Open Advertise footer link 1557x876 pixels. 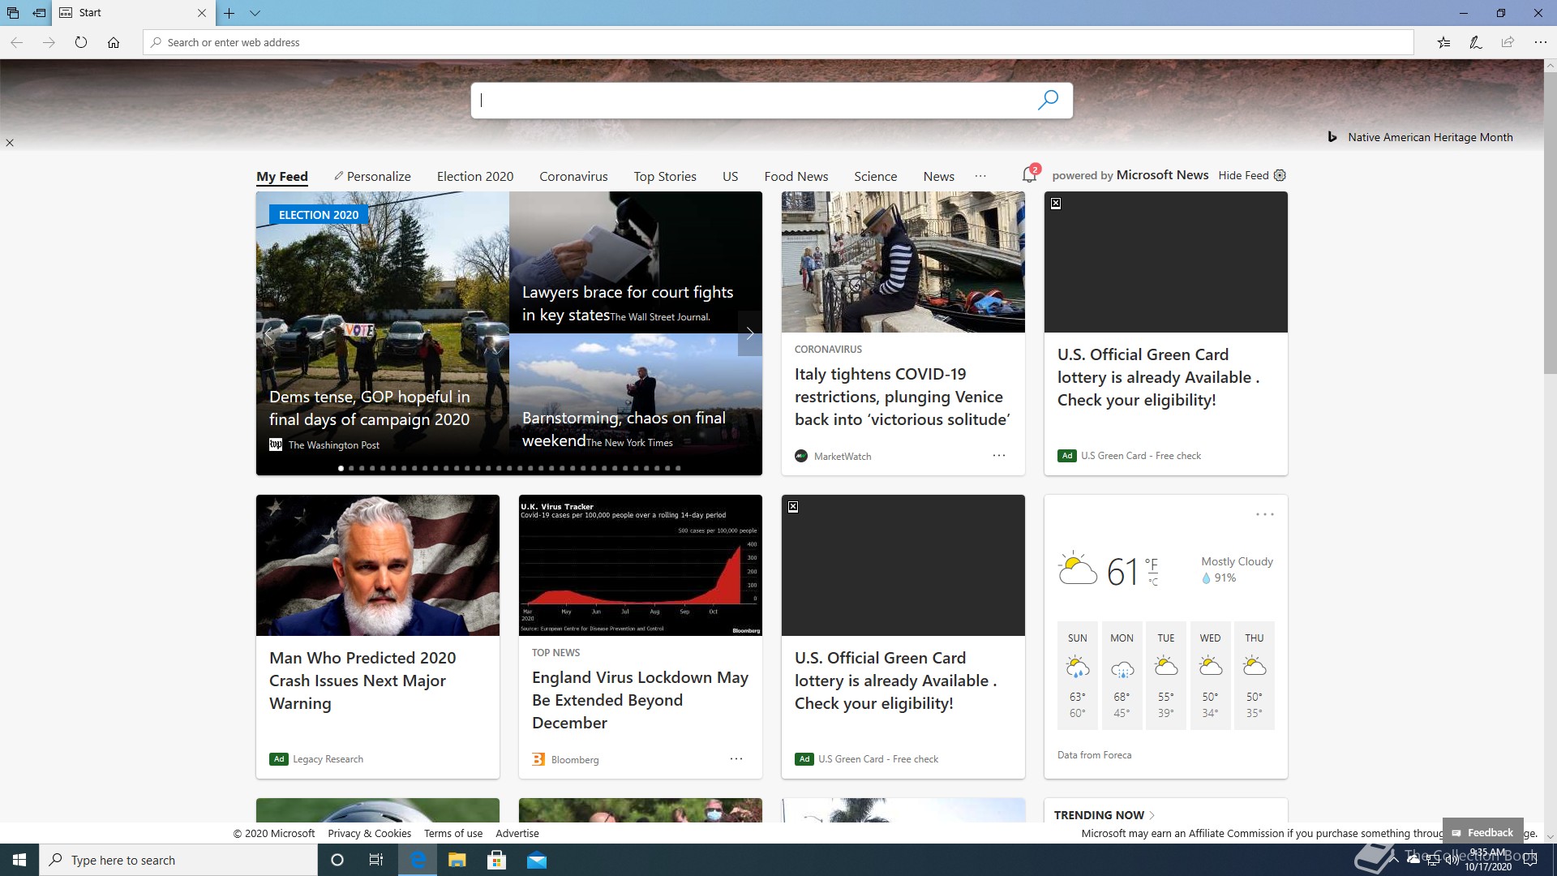click(517, 833)
